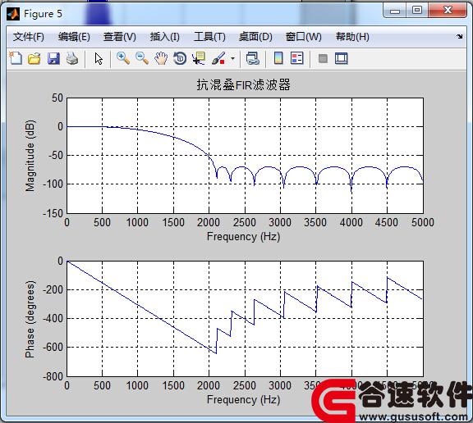Activate the Zoom In magnifier tool
473x423 pixels.
(123, 58)
